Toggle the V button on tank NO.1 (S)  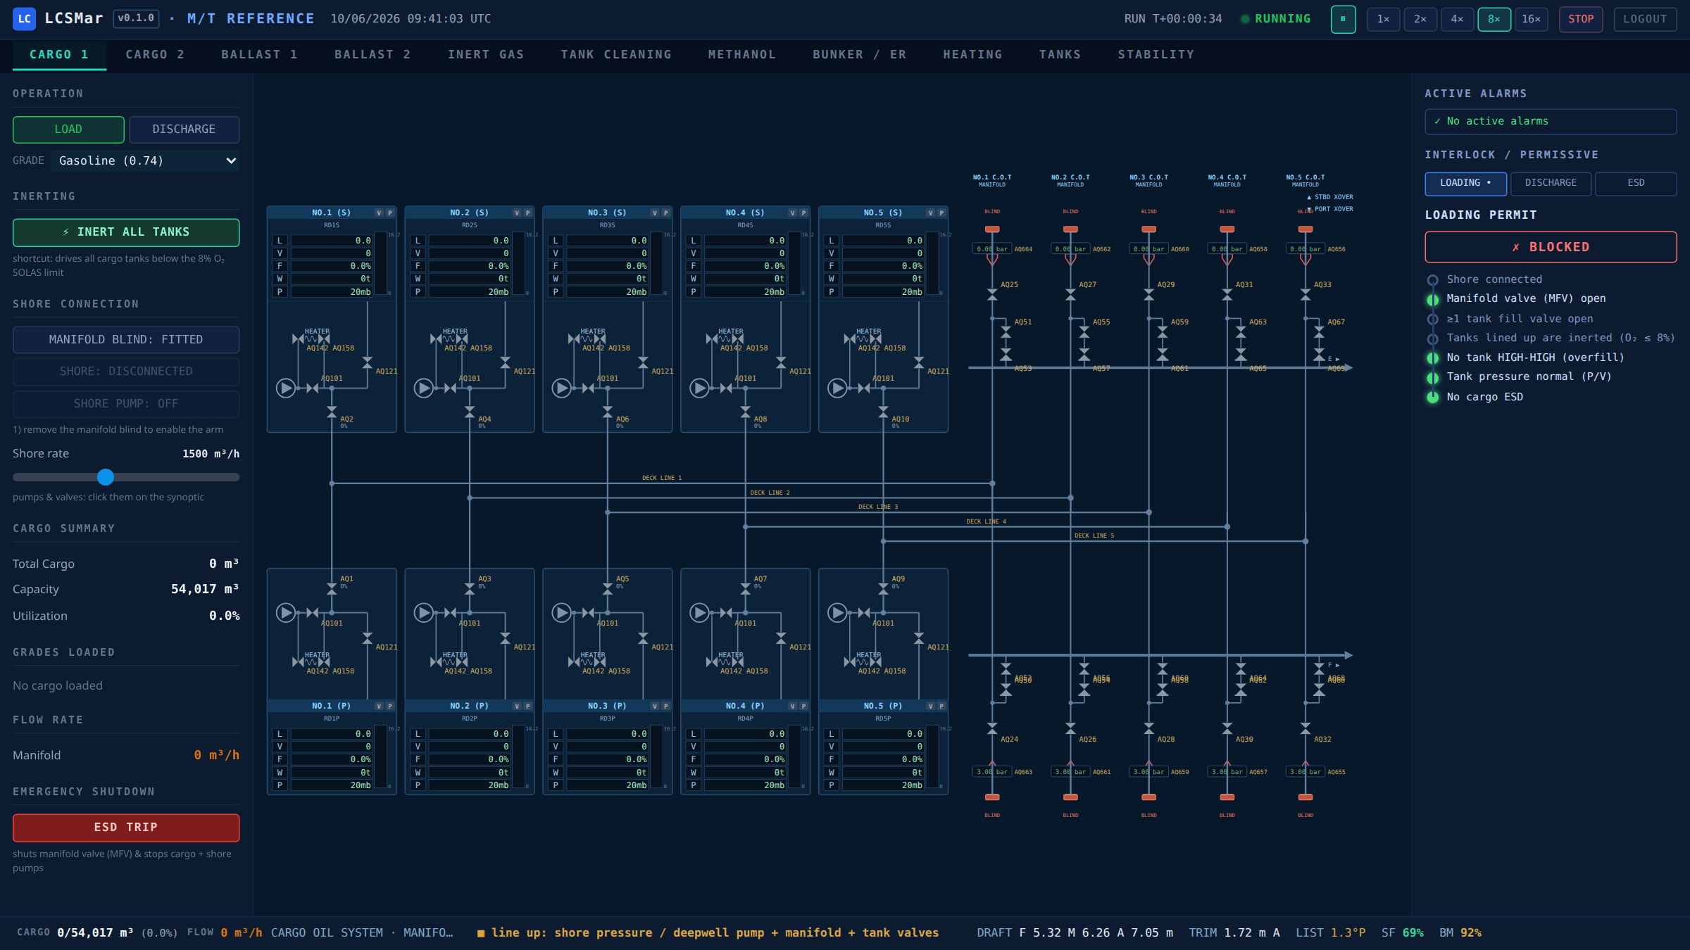(379, 213)
